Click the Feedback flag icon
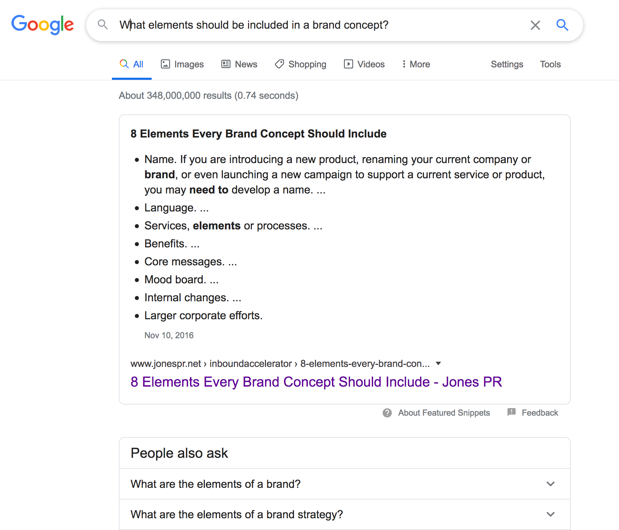 point(511,412)
